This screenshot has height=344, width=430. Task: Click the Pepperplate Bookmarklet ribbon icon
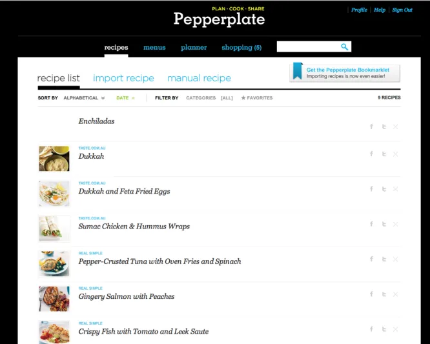pyautogui.click(x=297, y=71)
